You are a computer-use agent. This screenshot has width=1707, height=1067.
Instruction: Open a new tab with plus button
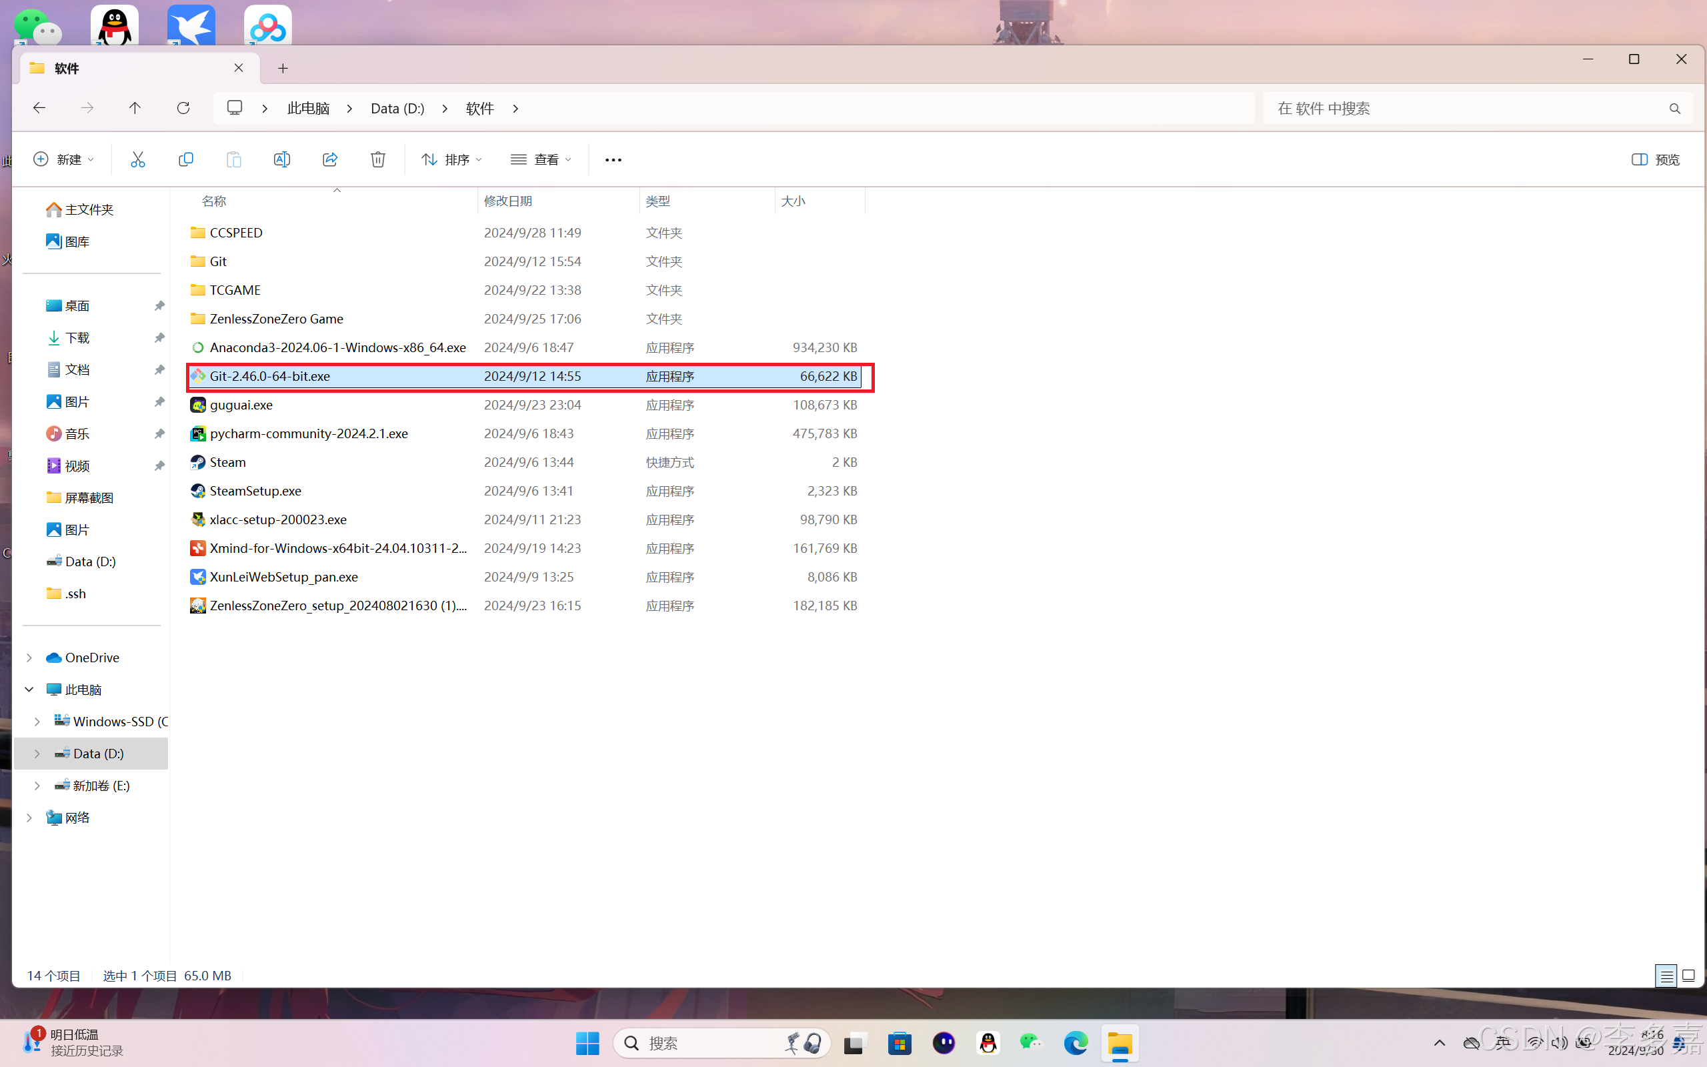(283, 69)
